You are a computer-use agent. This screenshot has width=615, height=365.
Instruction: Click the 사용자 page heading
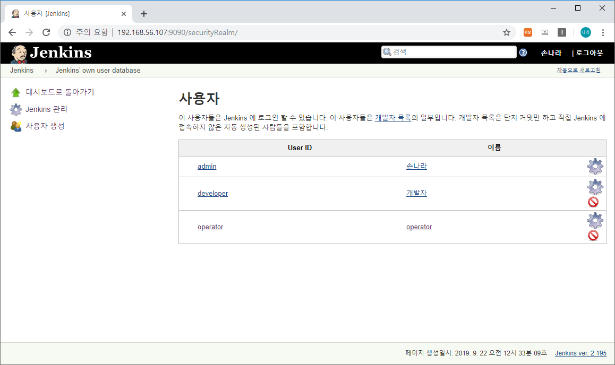coord(199,98)
